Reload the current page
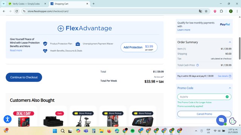This screenshot has width=241, height=135. pos(17,11)
